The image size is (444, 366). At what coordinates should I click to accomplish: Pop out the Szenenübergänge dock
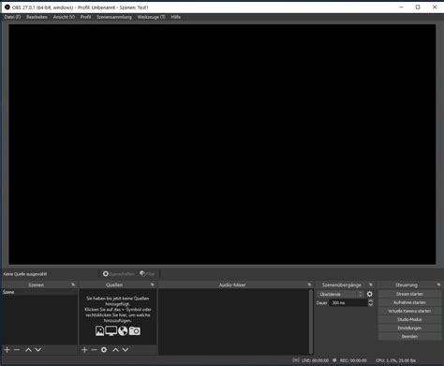[x=371, y=285]
